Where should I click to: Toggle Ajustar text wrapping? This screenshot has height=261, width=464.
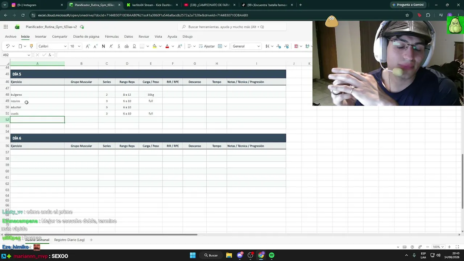click(x=207, y=46)
